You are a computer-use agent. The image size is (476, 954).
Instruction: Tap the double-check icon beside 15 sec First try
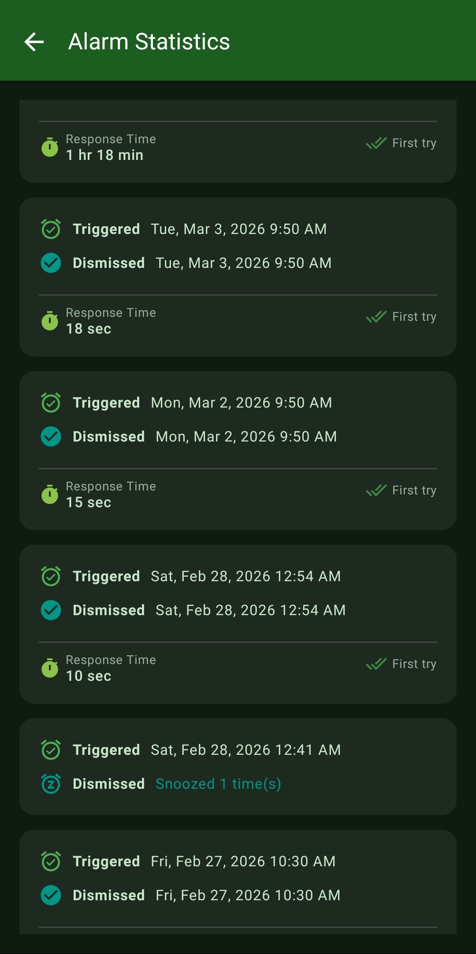tap(376, 490)
